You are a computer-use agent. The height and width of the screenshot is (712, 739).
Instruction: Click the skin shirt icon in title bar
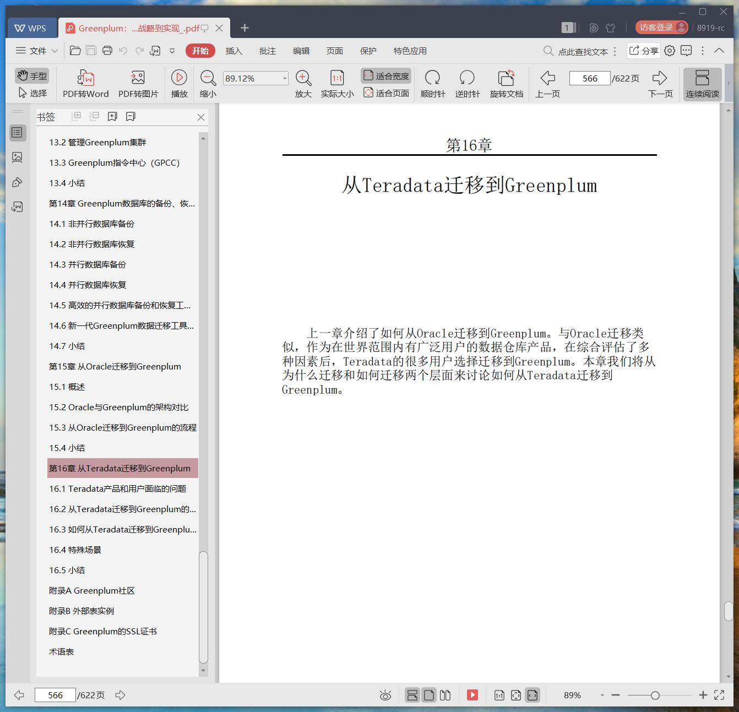click(610, 28)
